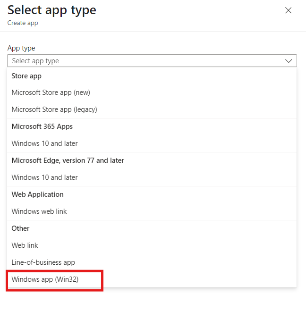Click the Web Application group header
Image resolution: width=306 pixels, height=320 pixels.
tap(37, 194)
